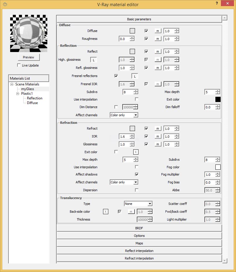The width and height of the screenshot is (236, 272).
Task: Open the Translucency Type dropdown
Action: (138, 204)
